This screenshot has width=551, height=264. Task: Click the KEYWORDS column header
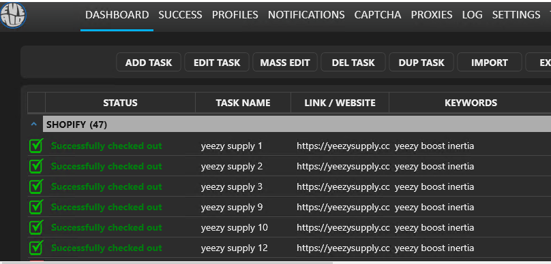coord(471,103)
